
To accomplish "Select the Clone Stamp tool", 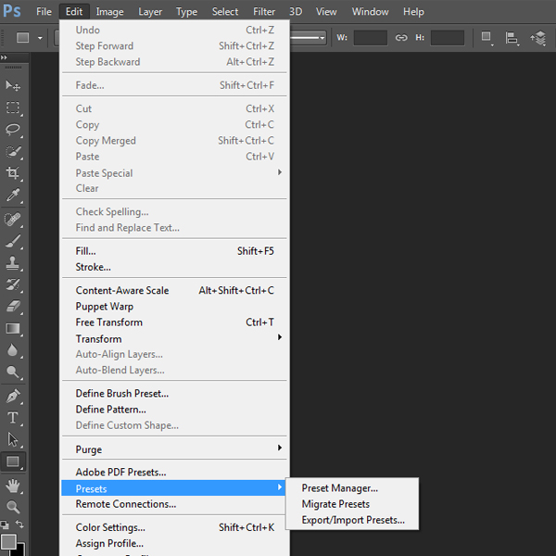I will 13,263.
